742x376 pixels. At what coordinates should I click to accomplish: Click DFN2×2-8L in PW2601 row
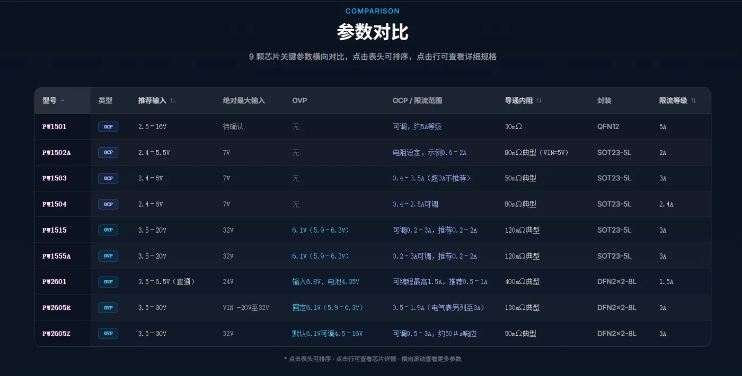(616, 282)
